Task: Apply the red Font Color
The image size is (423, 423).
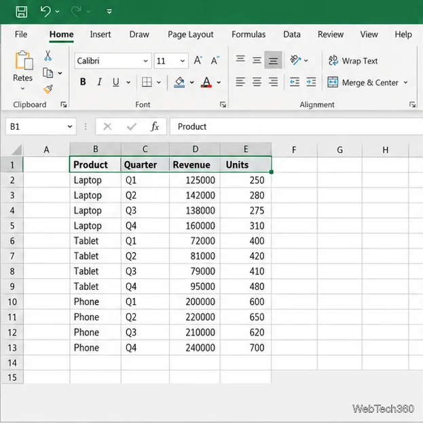Action: pos(206,82)
